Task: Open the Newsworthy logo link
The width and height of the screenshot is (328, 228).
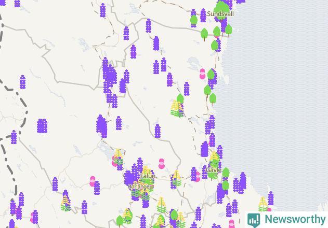Action: [x=286, y=220]
